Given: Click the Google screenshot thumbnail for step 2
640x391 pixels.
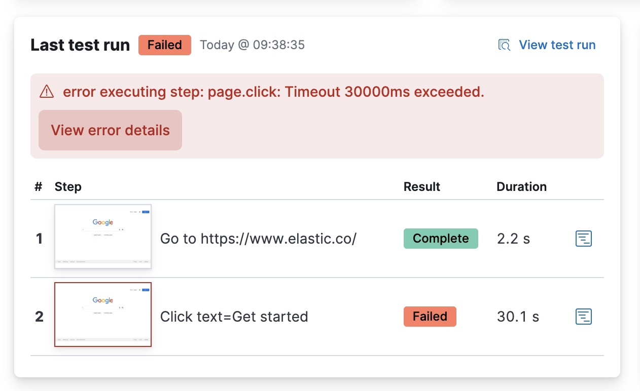Looking at the screenshot, I should pyautogui.click(x=102, y=315).
